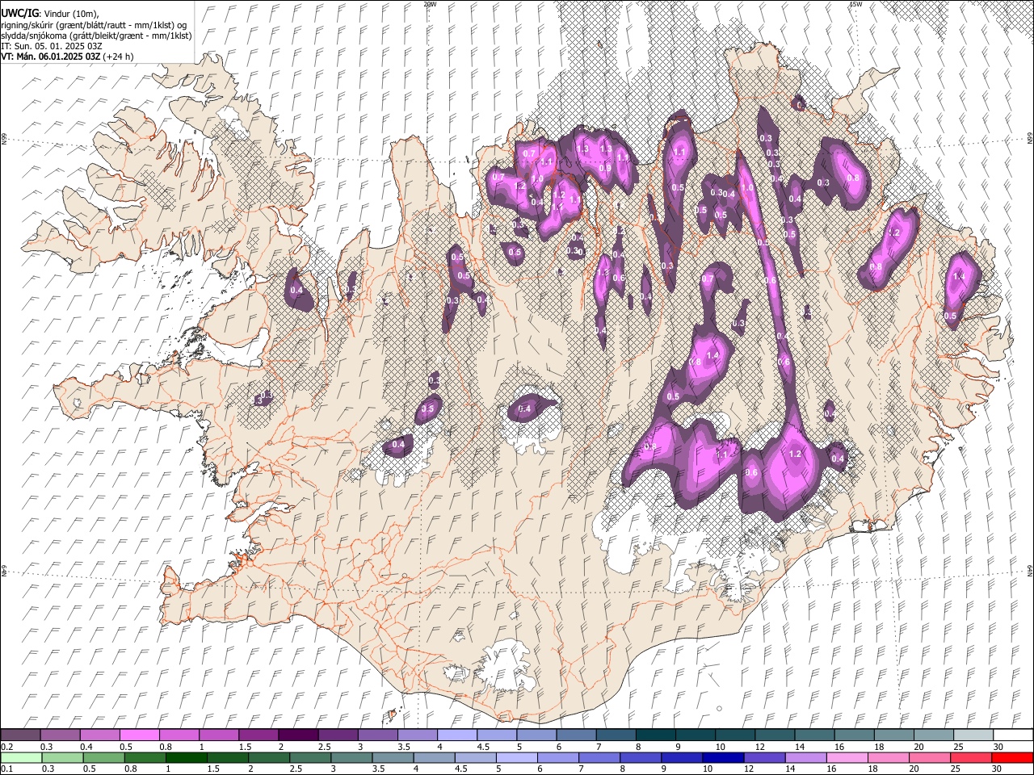Choose the lavender swatch labeled 4 in the top legend row
1034x775 pixels.
(x=456, y=735)
